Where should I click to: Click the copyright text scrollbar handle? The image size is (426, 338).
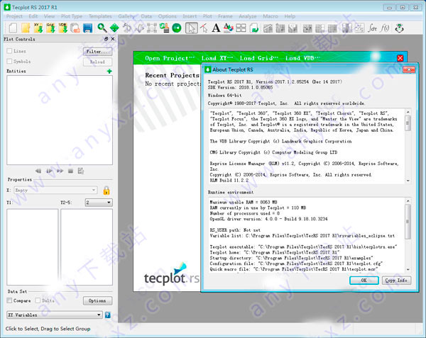coord(408,123)
